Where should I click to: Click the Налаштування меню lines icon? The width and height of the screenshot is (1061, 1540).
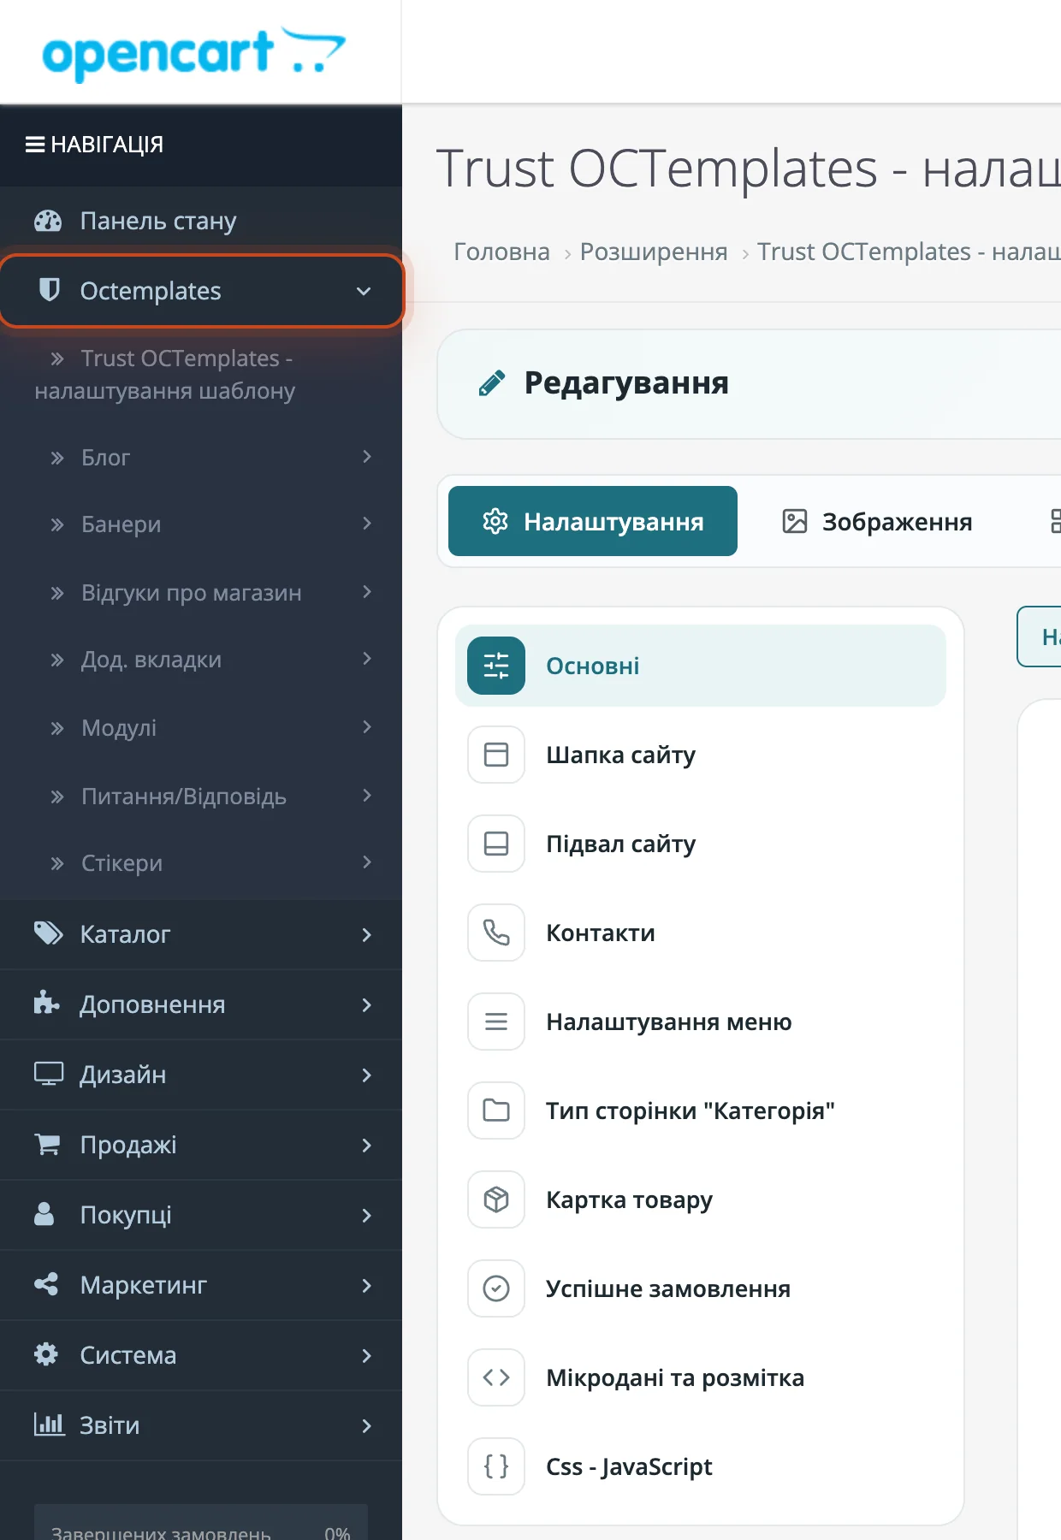(x=496, y=1022)
